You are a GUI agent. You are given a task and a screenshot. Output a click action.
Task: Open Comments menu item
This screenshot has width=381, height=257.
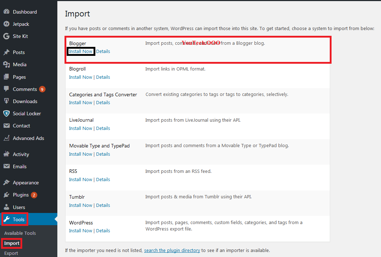pyautogui.click(x=25, y=89)
